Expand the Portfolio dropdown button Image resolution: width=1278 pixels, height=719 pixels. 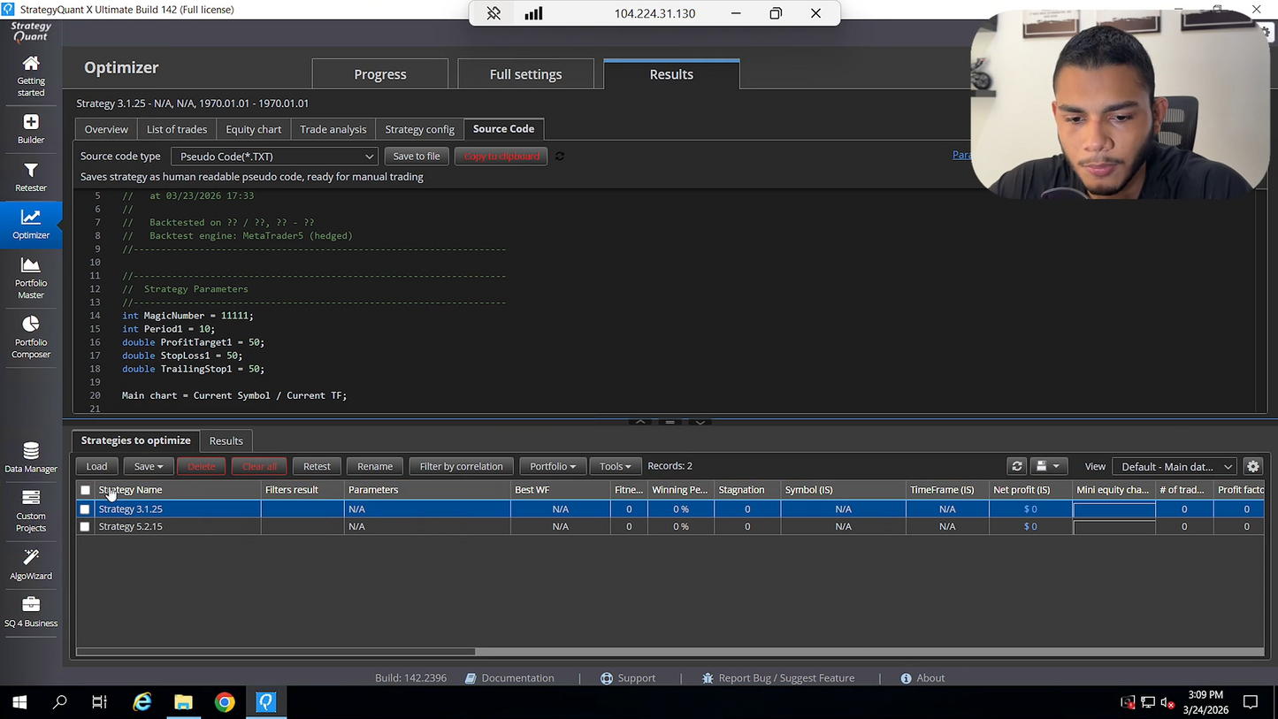[553, 466]
